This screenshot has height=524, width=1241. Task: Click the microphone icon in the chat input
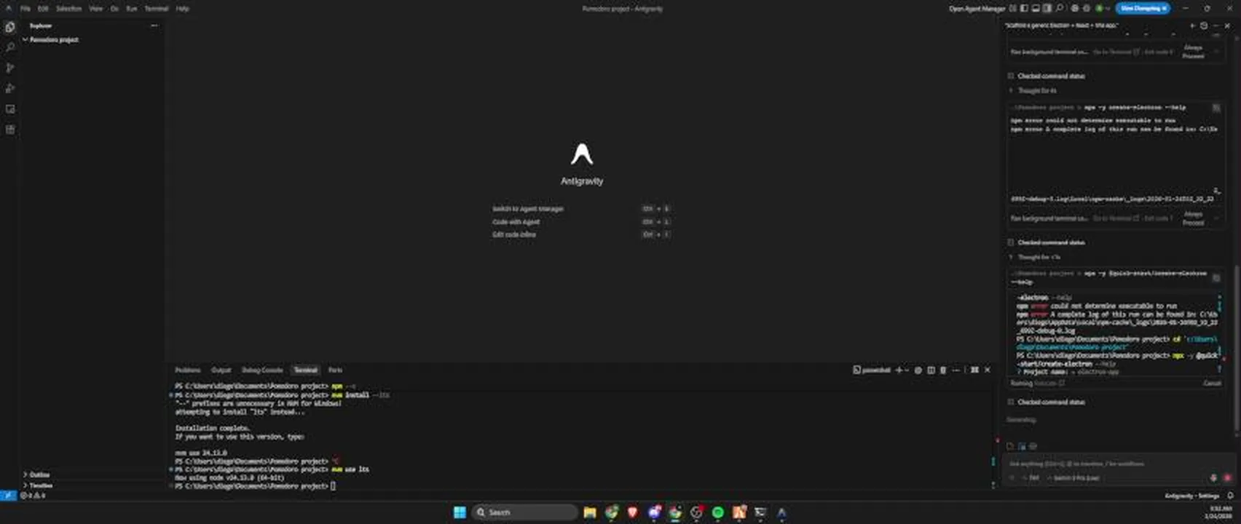(x=1213, y=478)
